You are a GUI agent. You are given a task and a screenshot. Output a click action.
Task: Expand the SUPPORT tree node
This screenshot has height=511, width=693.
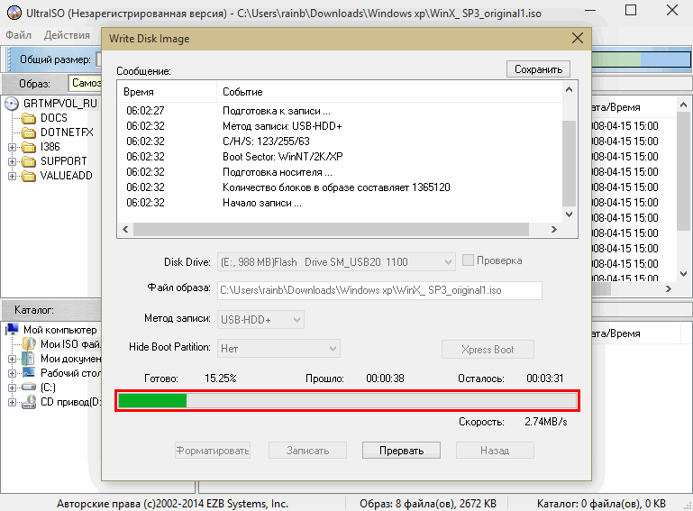click(12, 162)
